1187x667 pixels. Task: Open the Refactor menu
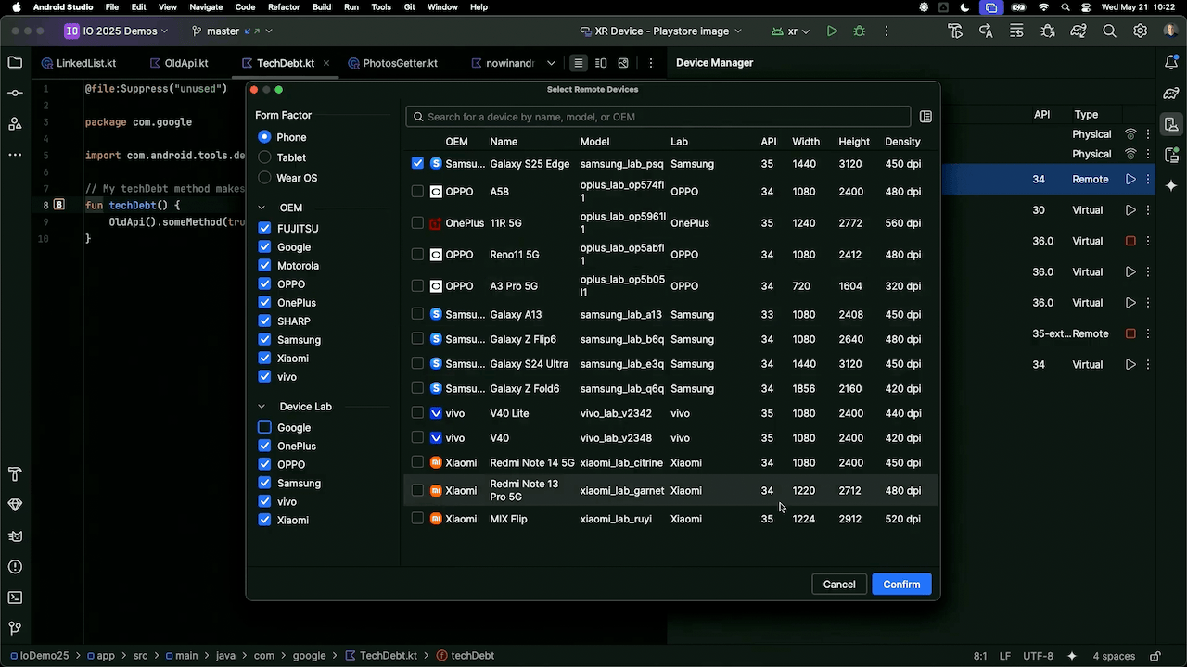point(284,7)
